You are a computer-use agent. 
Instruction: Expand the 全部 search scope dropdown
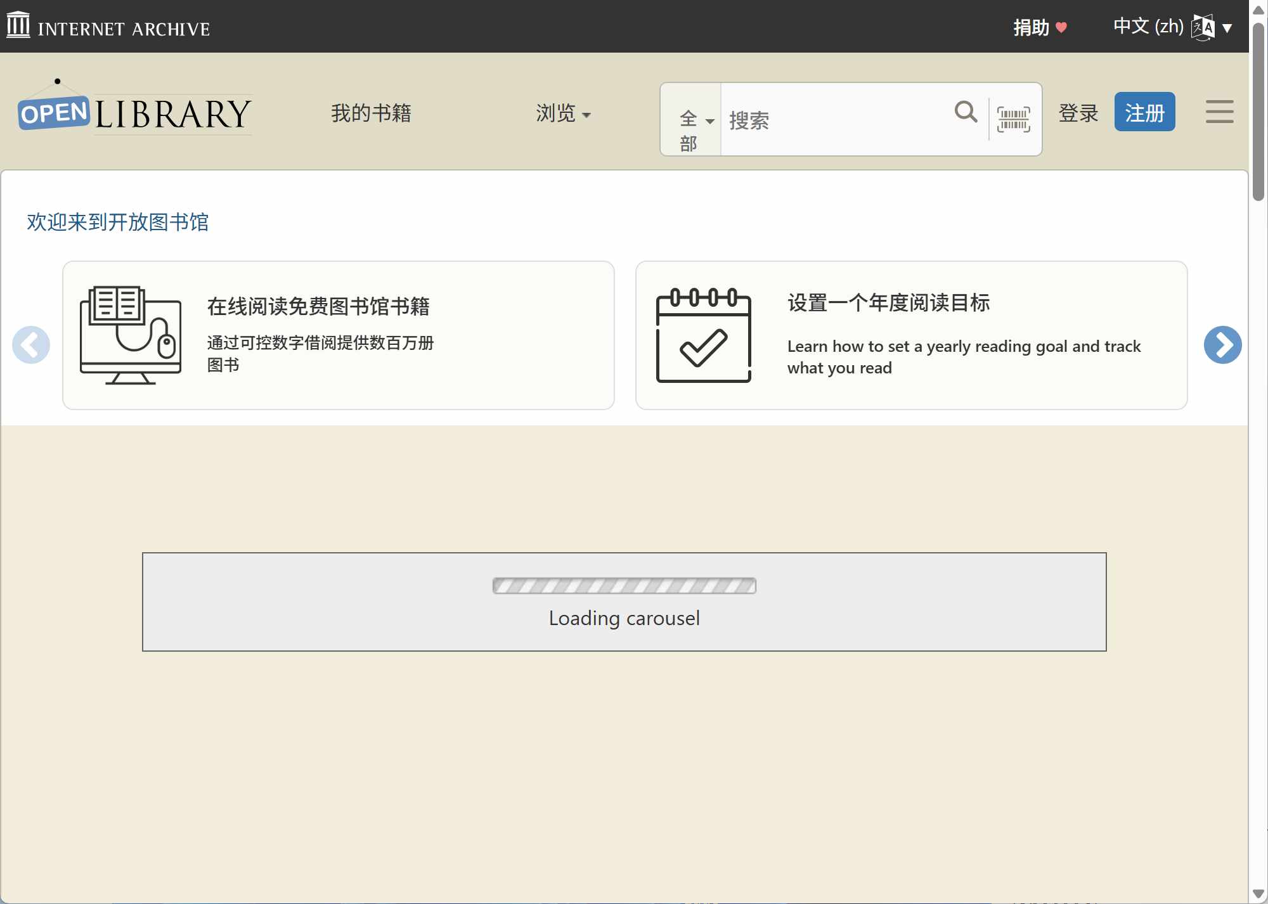(690, 120)
